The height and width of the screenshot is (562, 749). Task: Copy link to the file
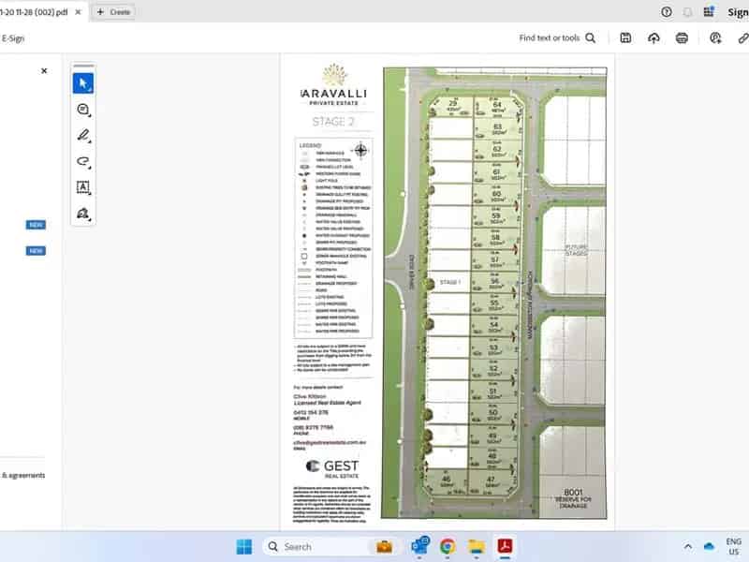click(x=742, y=37)
